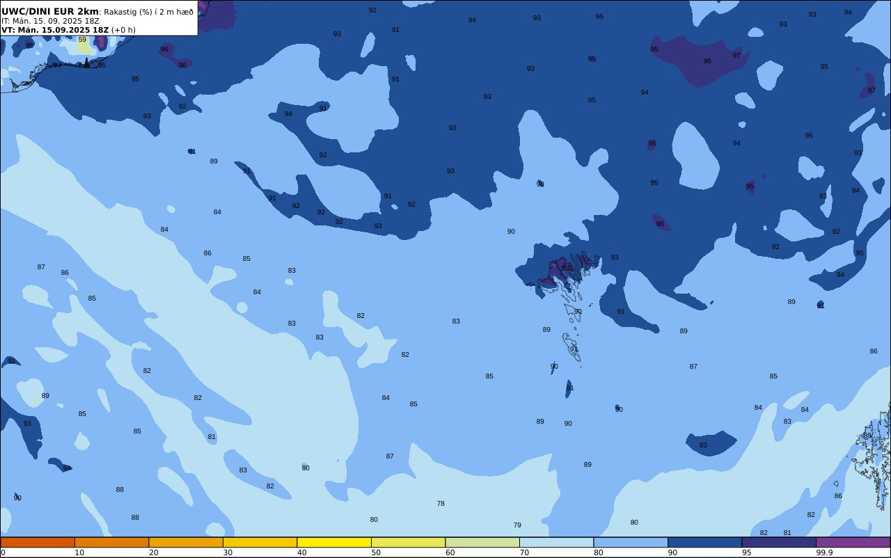The image size is (891, 558).
Task: Click the "59" humidity value on the map
Action: click(x=82, y=40)
